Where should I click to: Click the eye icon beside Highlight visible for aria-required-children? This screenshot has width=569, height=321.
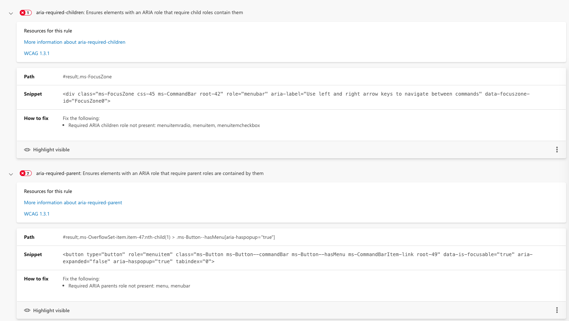point(27,150)
